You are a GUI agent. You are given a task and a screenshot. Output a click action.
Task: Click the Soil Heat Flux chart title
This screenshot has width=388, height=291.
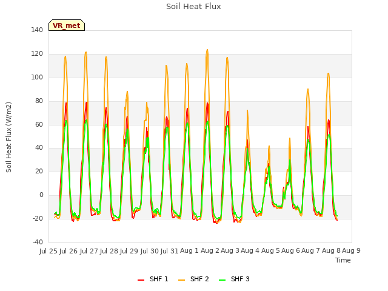pos(193,7)
